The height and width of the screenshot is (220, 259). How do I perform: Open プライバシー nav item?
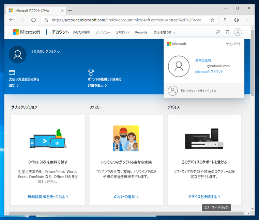pos(103,32)
